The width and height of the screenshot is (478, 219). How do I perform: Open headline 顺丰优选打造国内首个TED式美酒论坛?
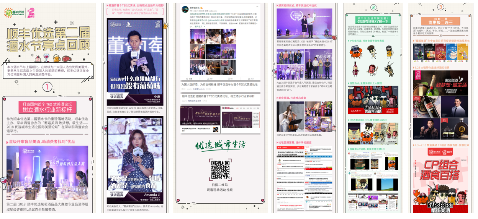point(218,96)
